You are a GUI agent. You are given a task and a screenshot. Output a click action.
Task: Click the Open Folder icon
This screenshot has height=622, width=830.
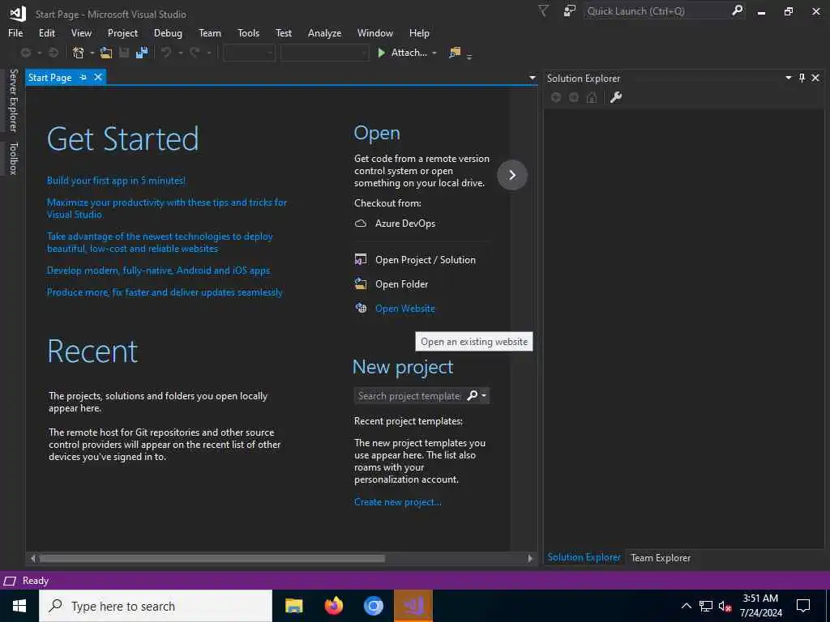(x=361, y=284)
